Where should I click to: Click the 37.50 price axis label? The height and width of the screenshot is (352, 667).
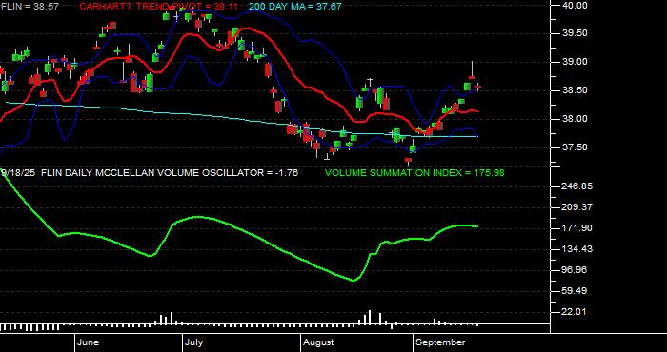(575, 147)
